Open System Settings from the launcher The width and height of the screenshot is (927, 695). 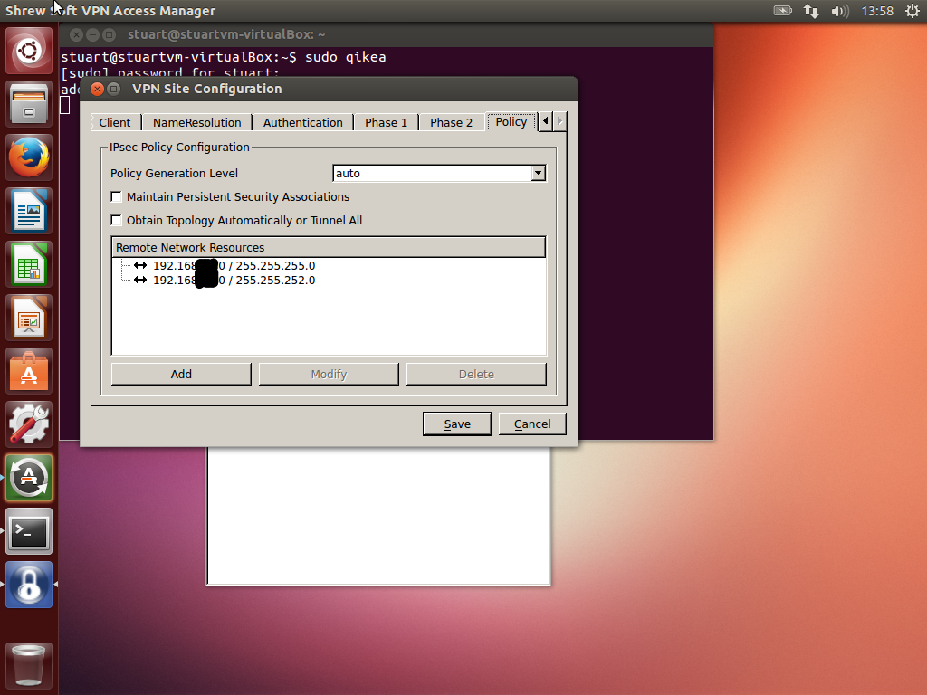[29, 424]
